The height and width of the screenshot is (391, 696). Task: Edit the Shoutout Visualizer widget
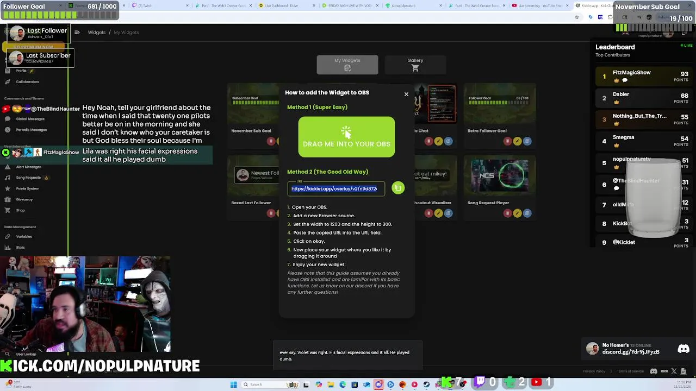click(438, 213)
